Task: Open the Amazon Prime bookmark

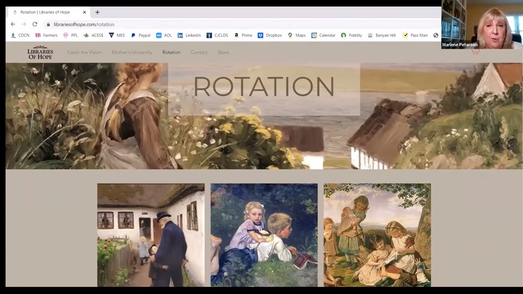Action: 243,36
